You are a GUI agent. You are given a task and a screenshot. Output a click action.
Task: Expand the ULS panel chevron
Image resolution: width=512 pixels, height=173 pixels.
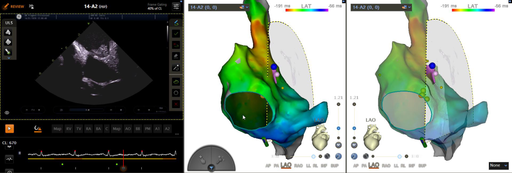[9, 58]
